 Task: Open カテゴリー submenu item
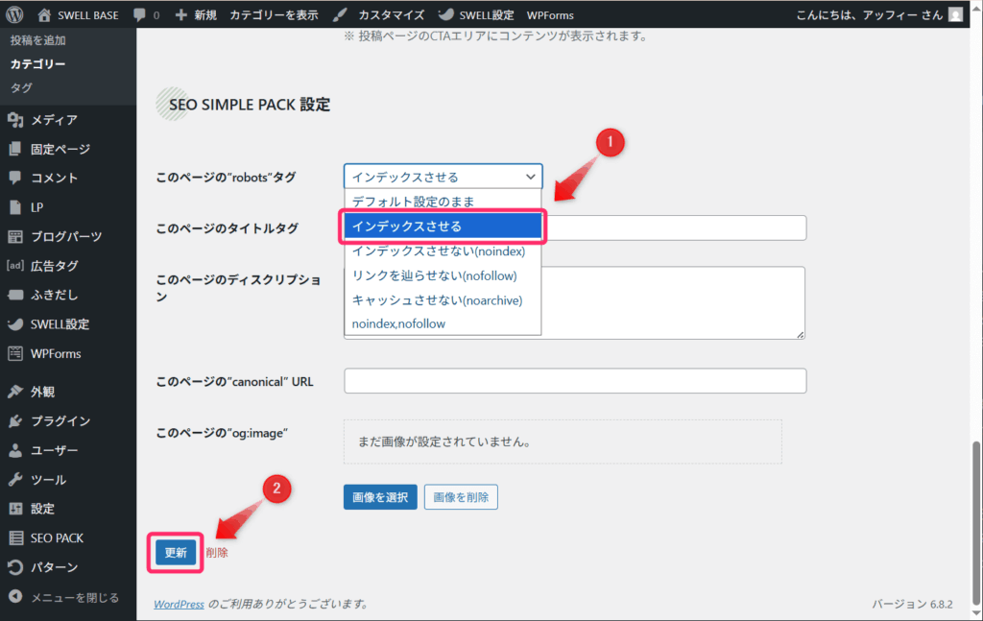click(37, 64)
